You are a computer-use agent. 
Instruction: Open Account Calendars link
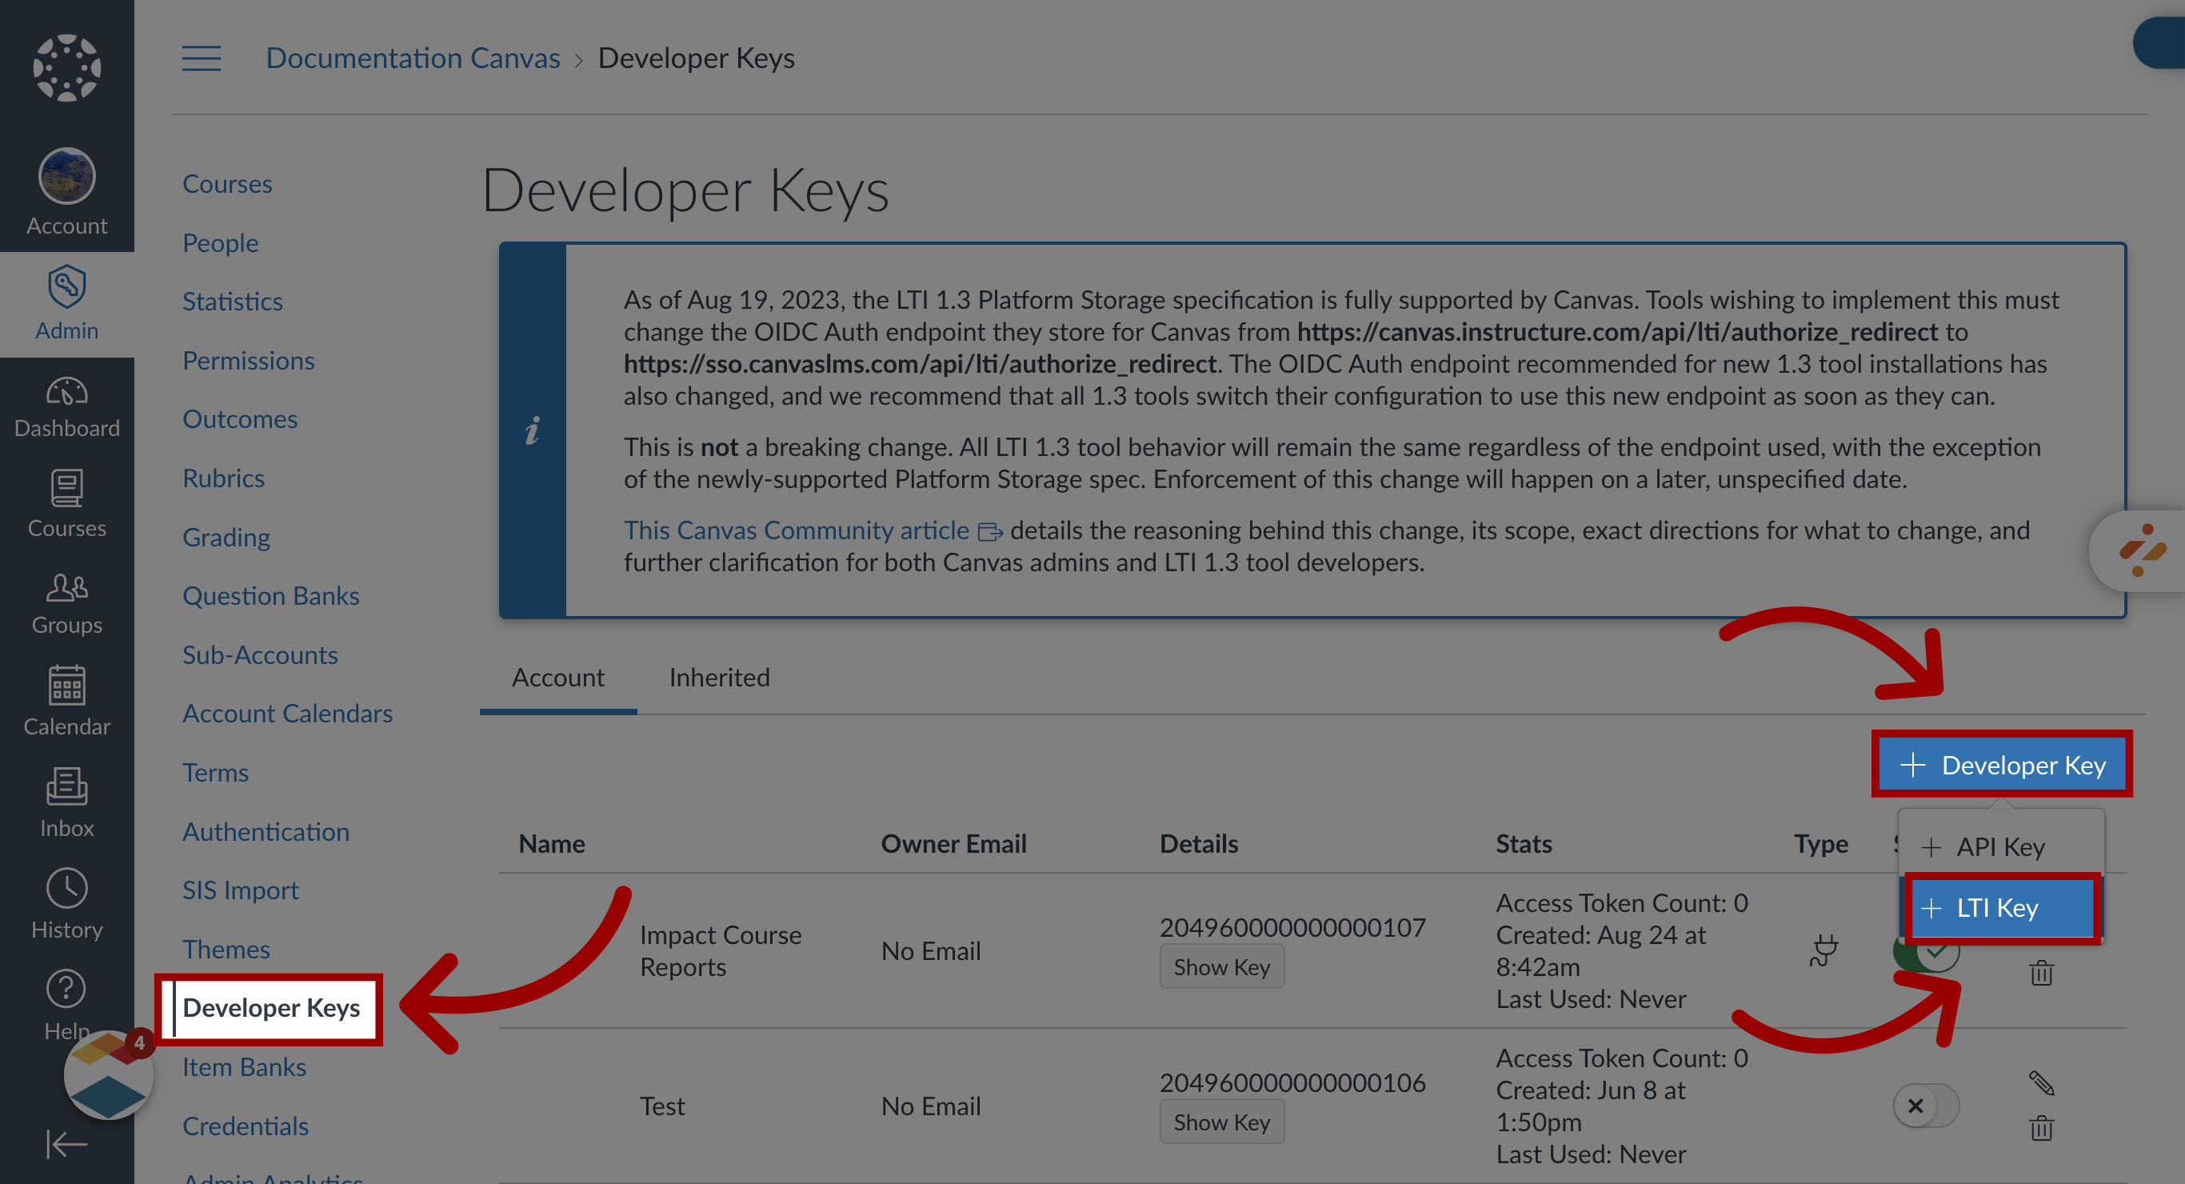(288, 713)
